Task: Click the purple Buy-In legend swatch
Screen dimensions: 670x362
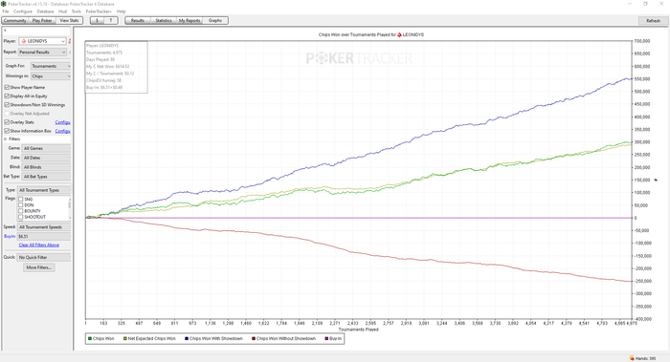Action: tap(326, 338)
